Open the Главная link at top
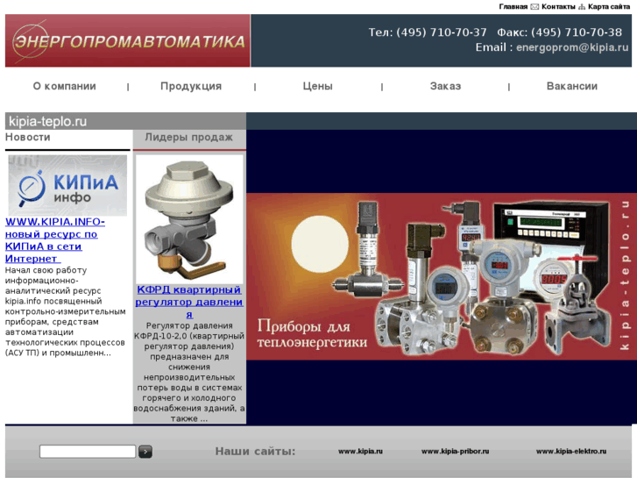Viewport: 637px width, 478px height. click(x=513, y=6)
